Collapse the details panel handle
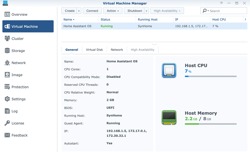 click(x=154, y=44)
